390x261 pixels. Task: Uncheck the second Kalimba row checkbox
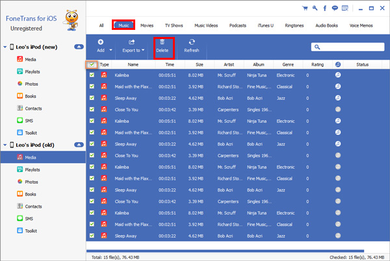[x=92, y=121]
